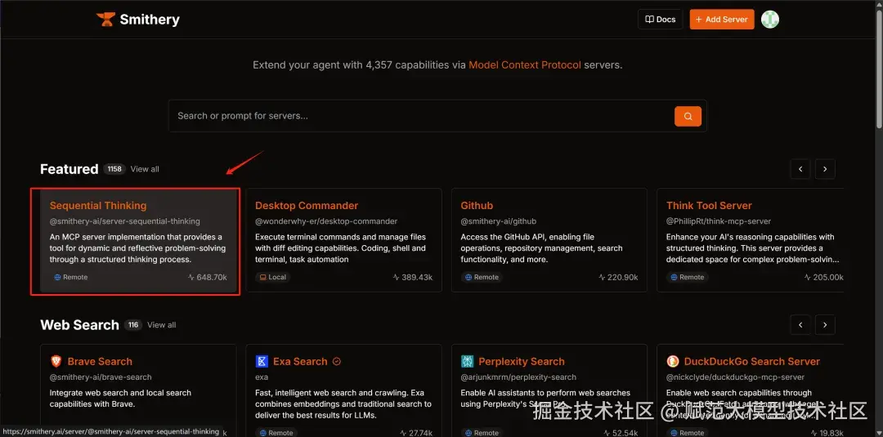The image size is (883, 437).
Task: Click the 220.90k usage count
Action: click(x=618, y=277)
